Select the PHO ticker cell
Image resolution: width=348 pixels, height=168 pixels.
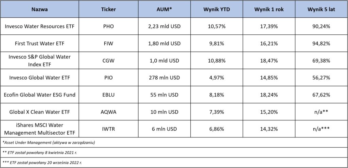[x=108, y=26]
